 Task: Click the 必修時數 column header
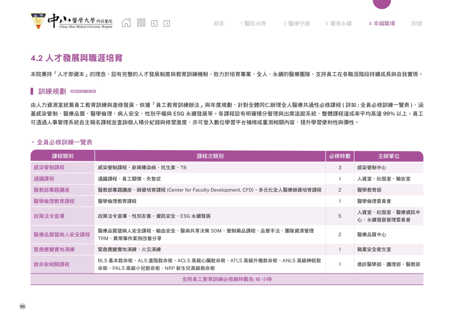[x=339, y=156]
